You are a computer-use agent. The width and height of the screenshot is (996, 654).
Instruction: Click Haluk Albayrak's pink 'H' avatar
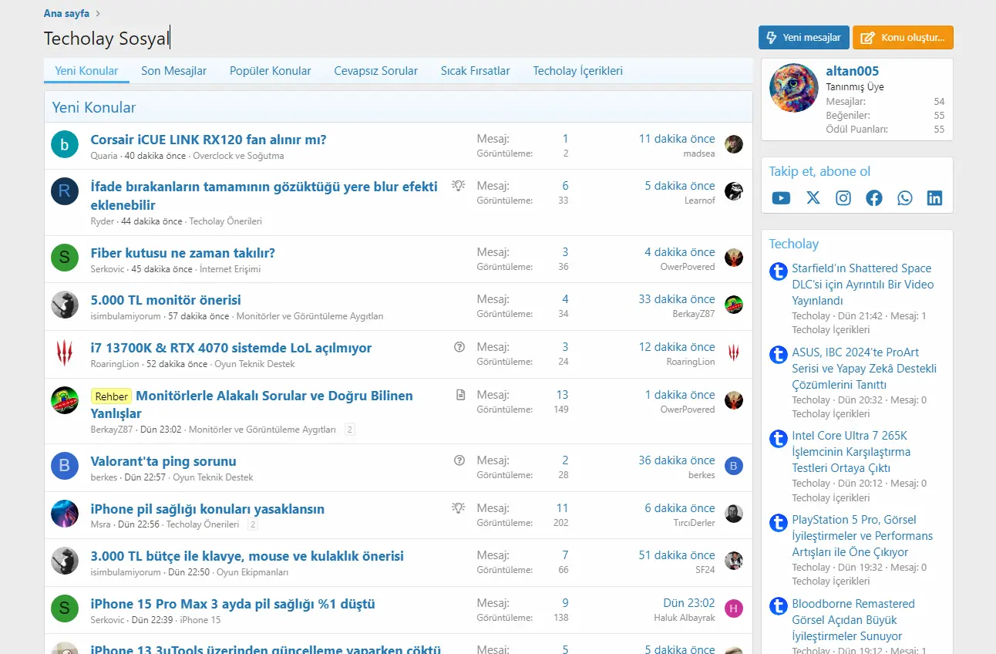734,608
